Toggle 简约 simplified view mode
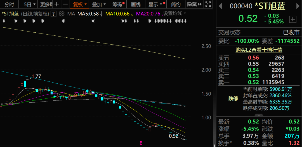The height and width of the screenshot is (147, 302). click(176, 4)
